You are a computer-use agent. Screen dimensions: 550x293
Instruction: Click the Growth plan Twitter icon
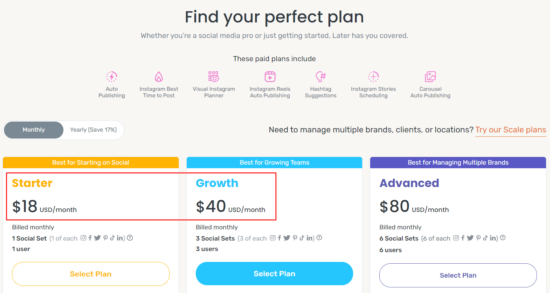click(287, 238)
